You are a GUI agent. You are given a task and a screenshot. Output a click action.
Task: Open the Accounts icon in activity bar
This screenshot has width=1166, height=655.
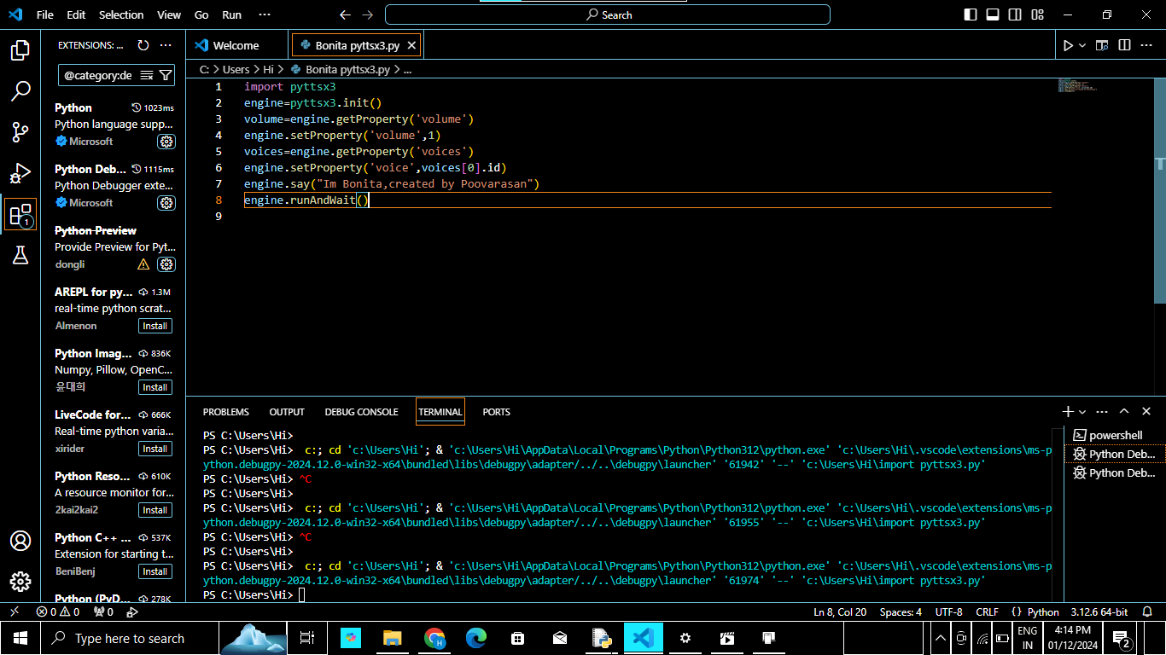point(20,541)
